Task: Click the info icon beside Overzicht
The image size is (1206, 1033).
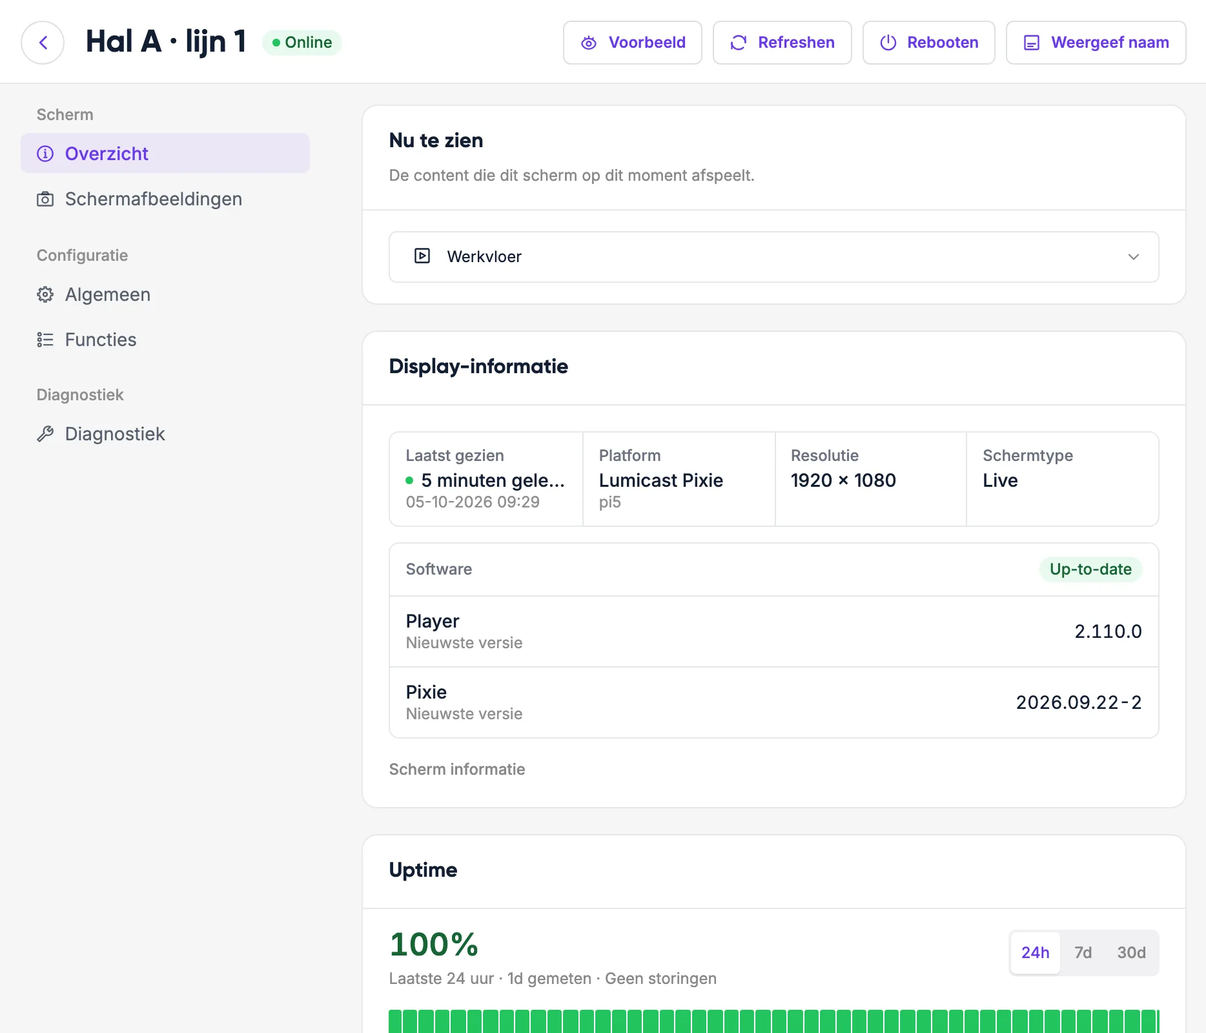Action: 45,154
